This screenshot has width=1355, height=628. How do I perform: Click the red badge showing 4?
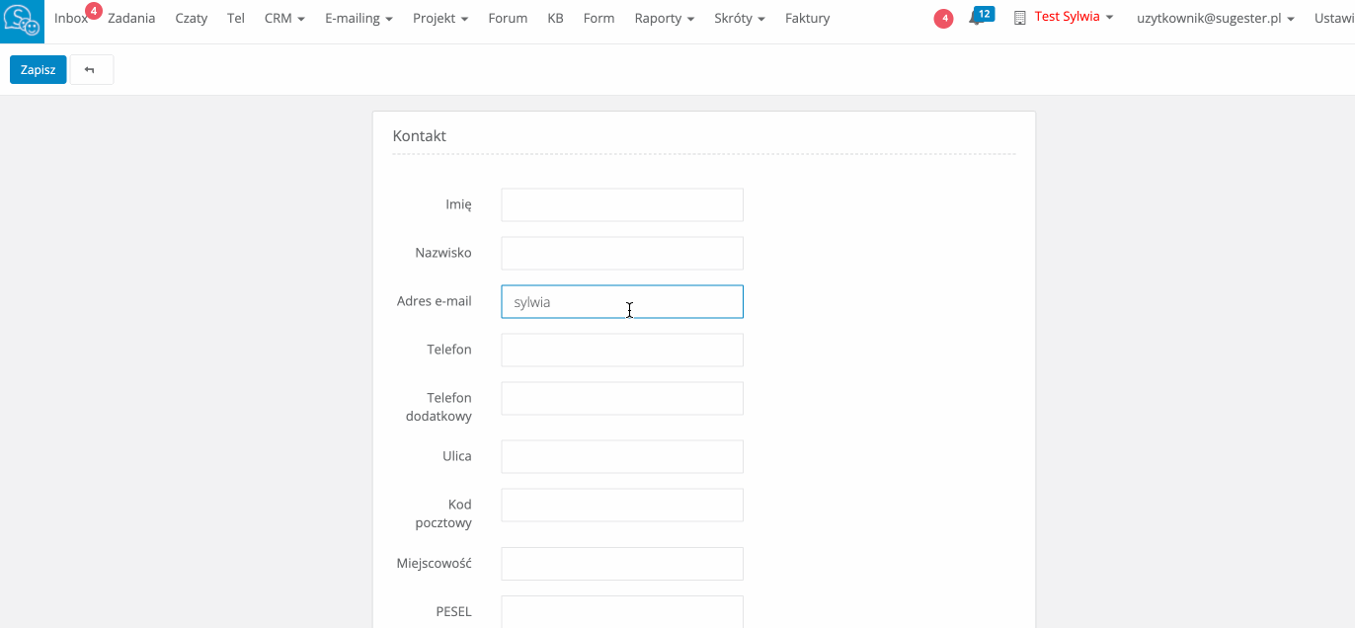943,19
